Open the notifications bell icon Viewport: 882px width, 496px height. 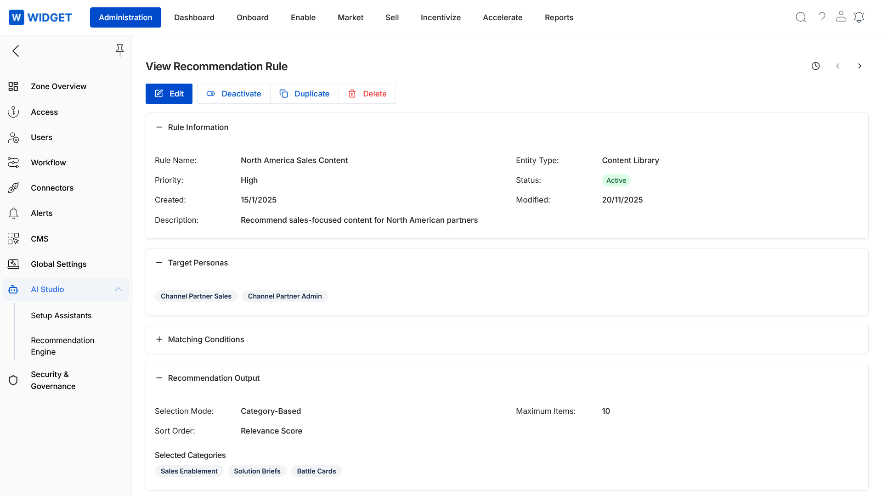tap(859, 17)
